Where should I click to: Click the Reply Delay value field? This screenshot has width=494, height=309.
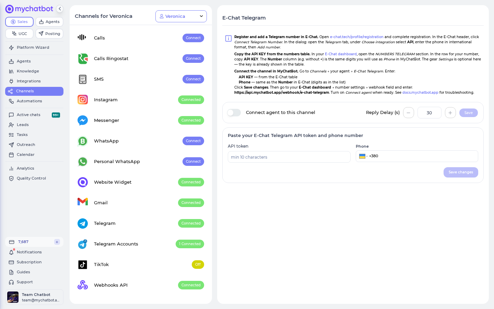pos(430,113)
